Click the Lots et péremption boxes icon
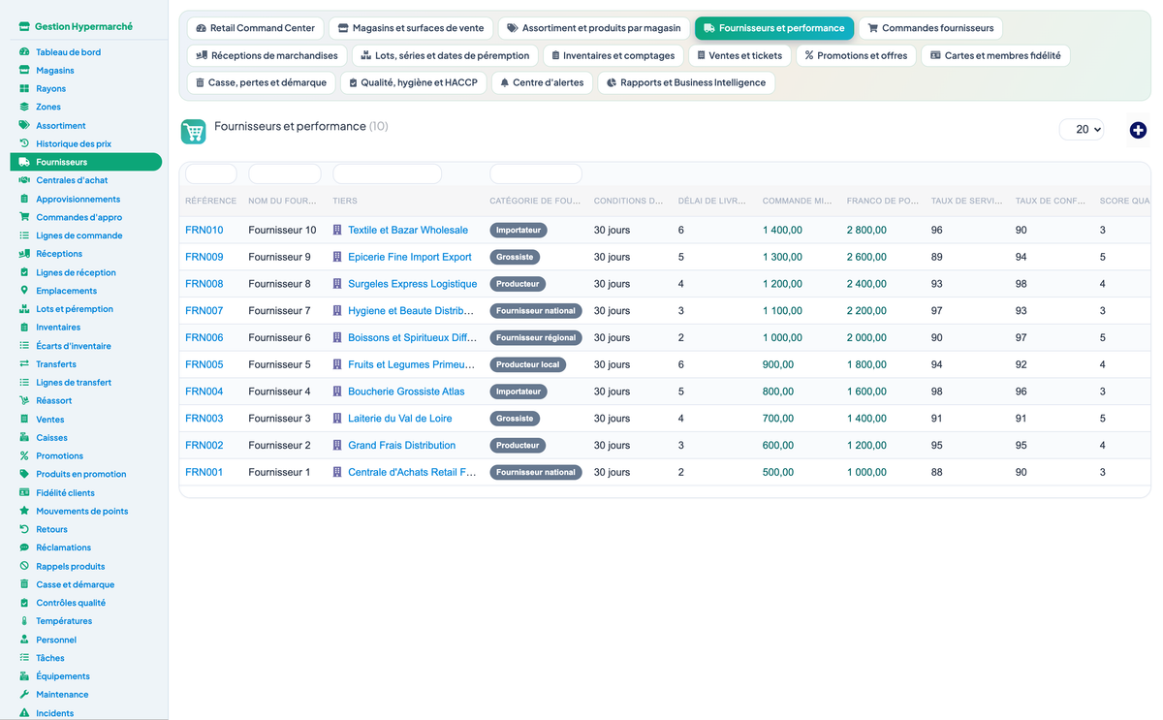 click(24, 309)
